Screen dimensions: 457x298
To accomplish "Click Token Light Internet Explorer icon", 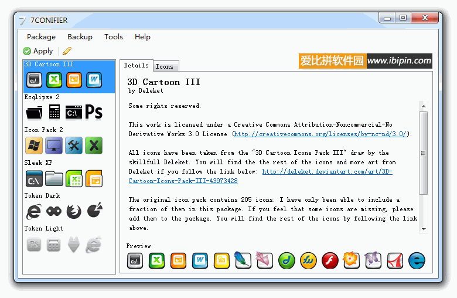I will [x=94, y=245].
